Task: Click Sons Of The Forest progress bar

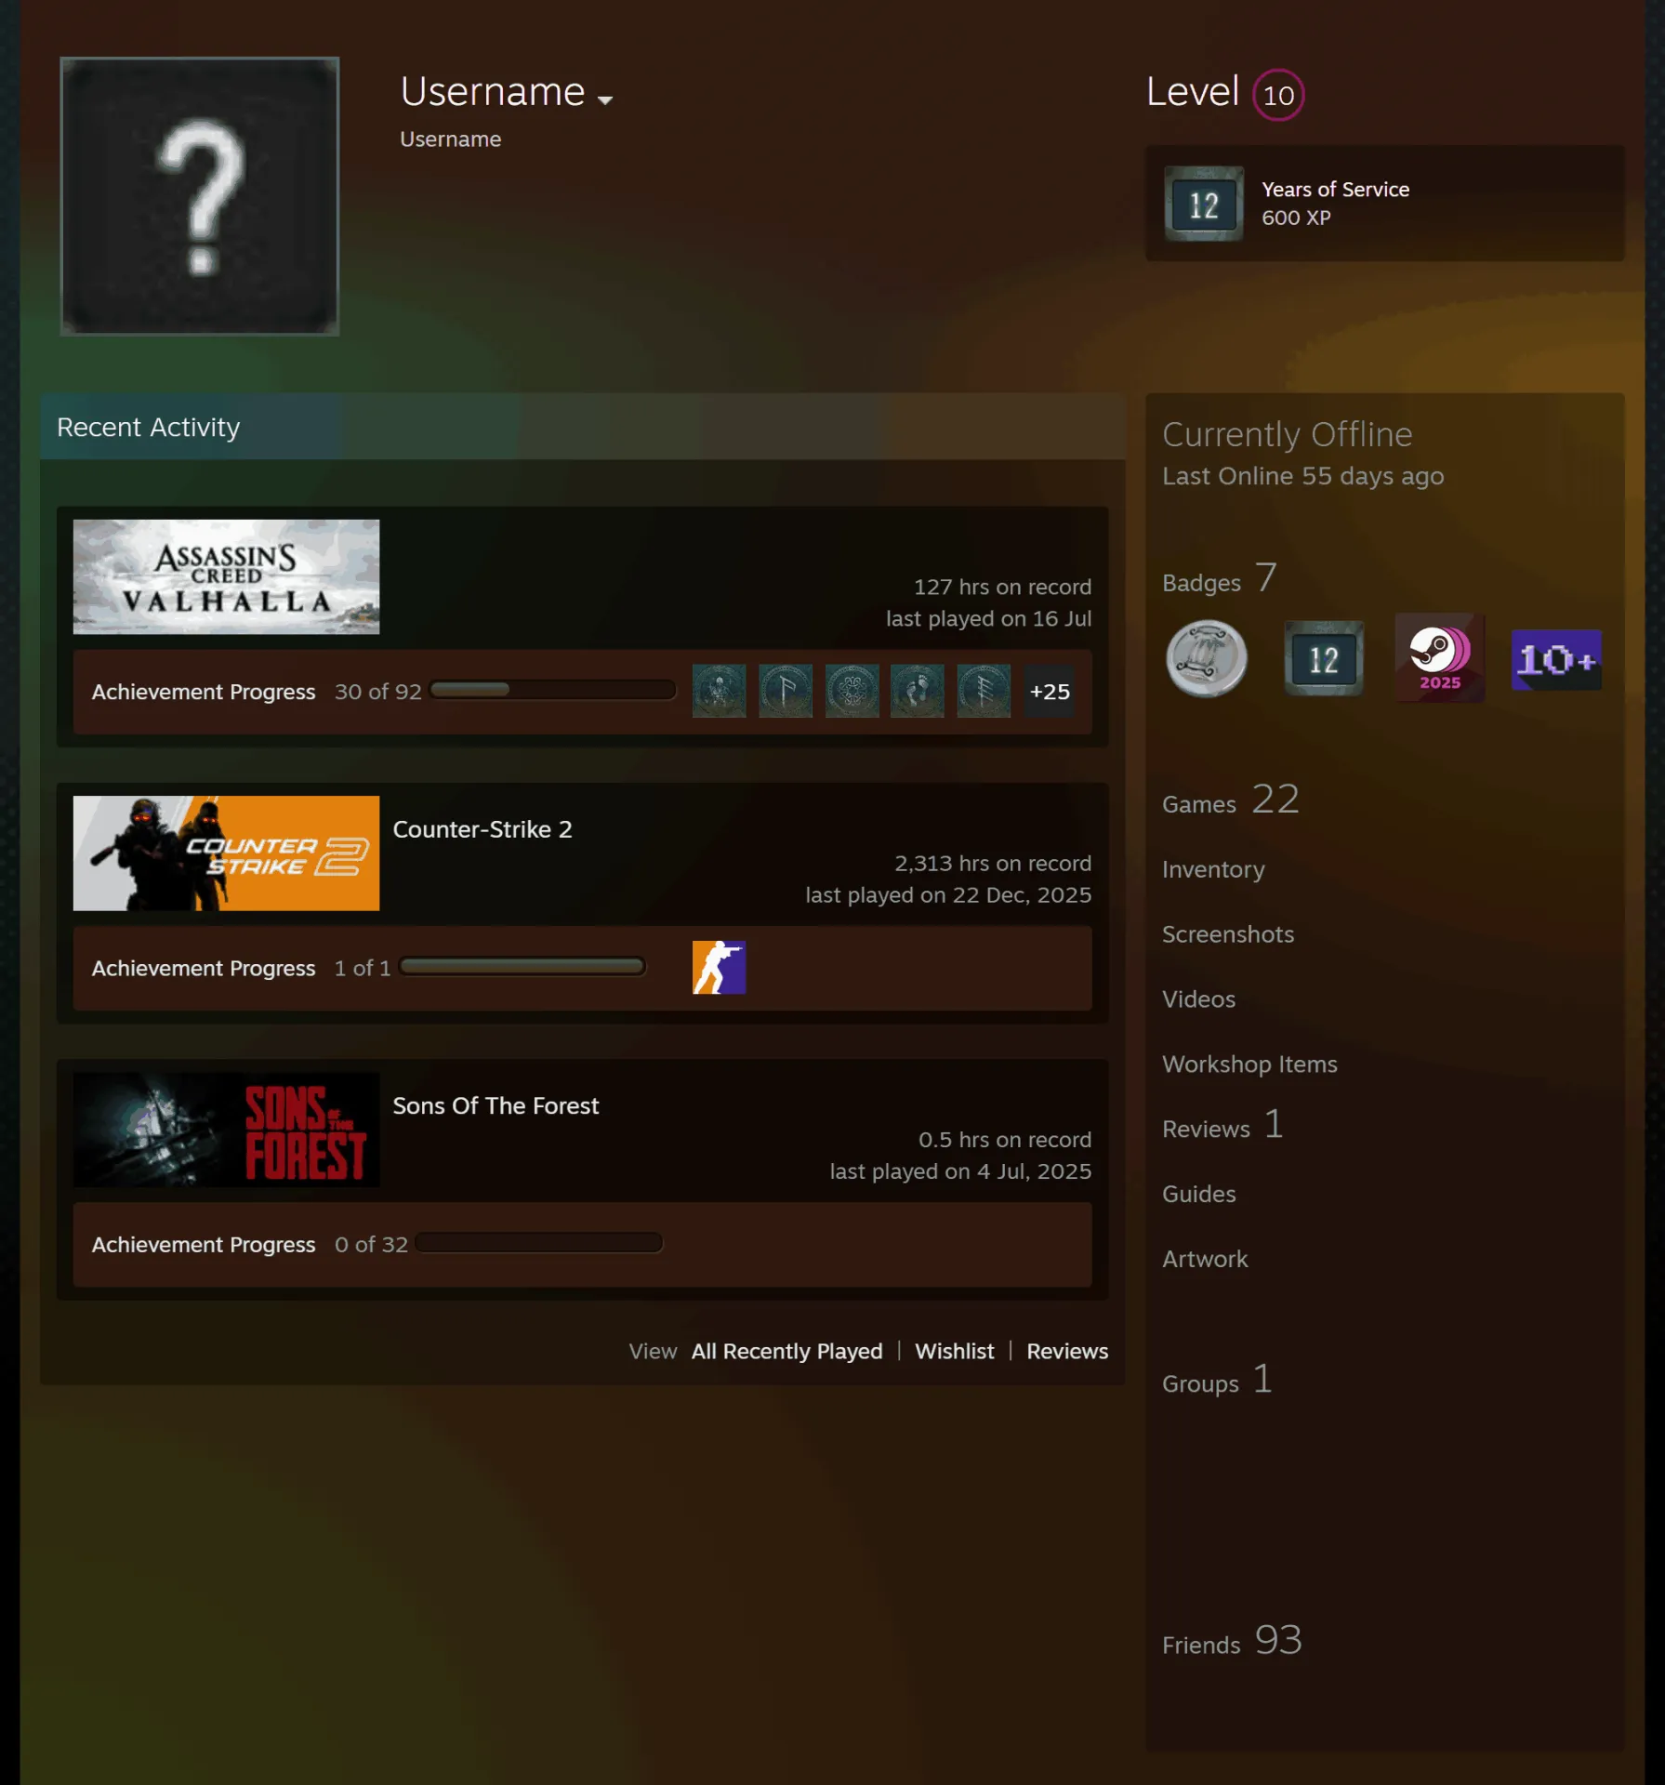Action: tap(539, 1243)
